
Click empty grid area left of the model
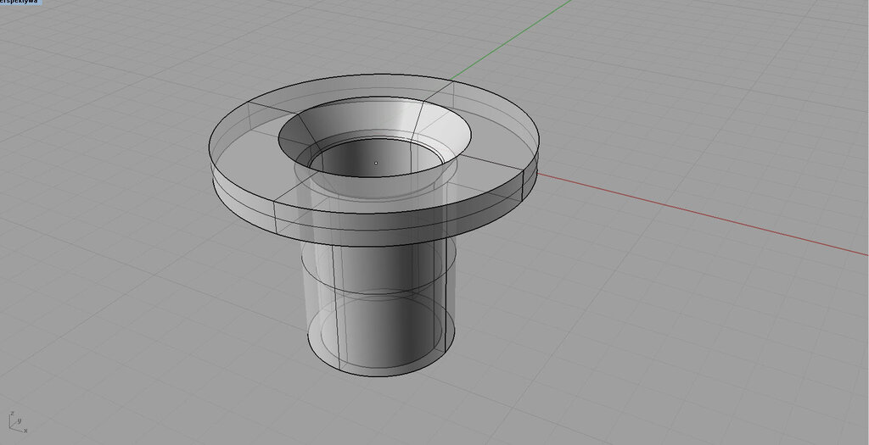[102, 254]
